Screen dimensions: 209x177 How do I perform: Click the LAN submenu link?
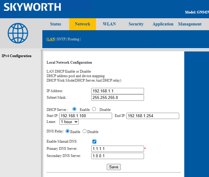(x=51, y=39)
